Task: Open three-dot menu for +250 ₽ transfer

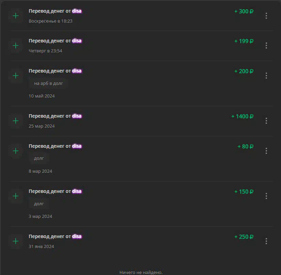Action: coord(266,241)
